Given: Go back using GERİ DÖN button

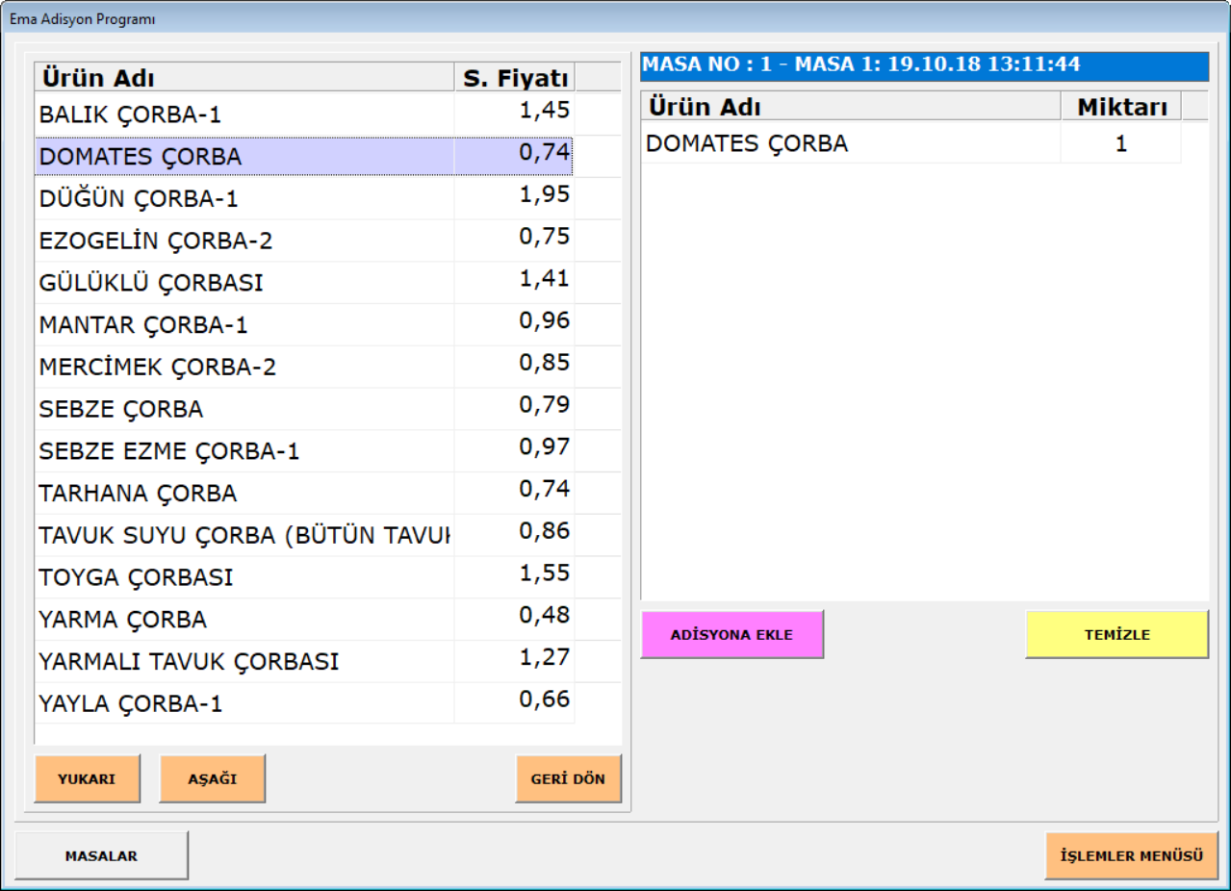Looking at the screenshot, I should (568, 778).
